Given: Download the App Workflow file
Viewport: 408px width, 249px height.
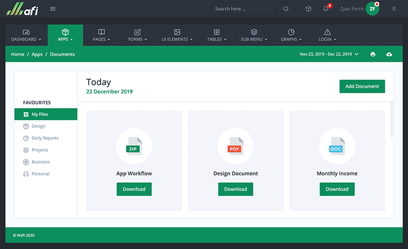Looking at the screenshot, I should [134, 189].
